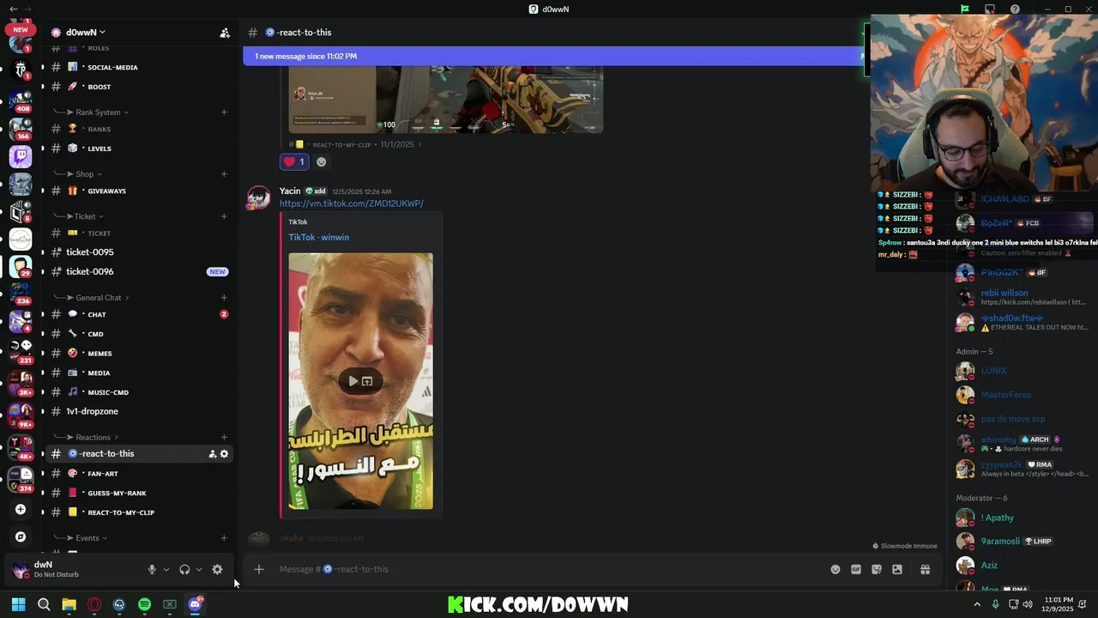Viewport: 1098px width, 618px height.
Task: Click Windows Start button
Action: pos(18,604)
